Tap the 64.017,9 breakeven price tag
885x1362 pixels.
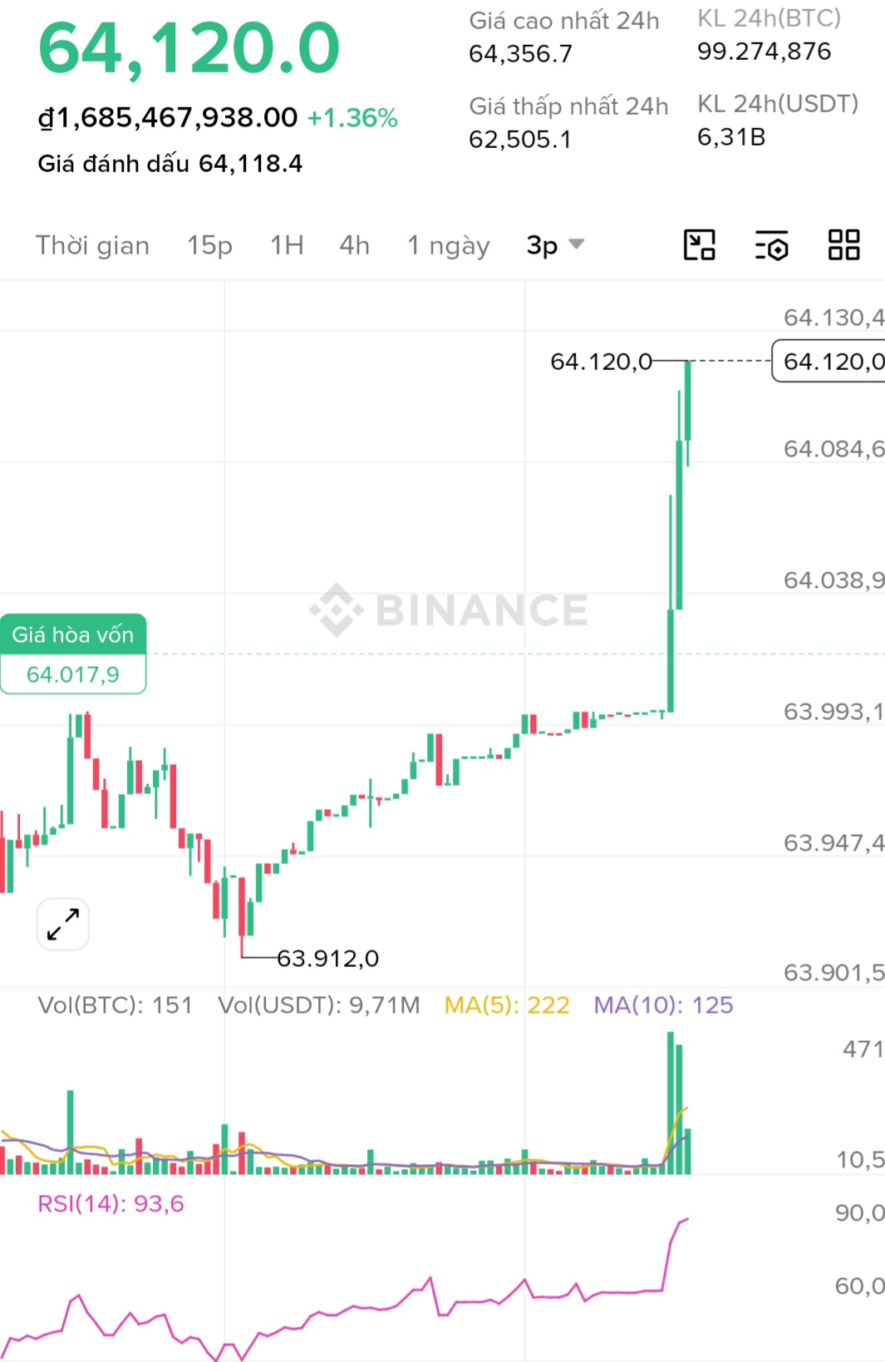(x=73, y=674)
